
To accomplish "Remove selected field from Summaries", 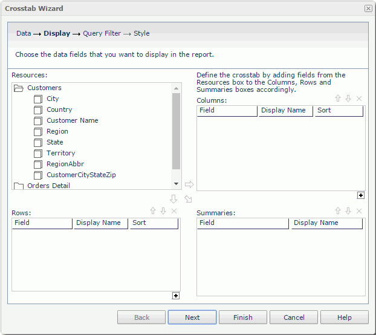I will [x=359, y=211].
